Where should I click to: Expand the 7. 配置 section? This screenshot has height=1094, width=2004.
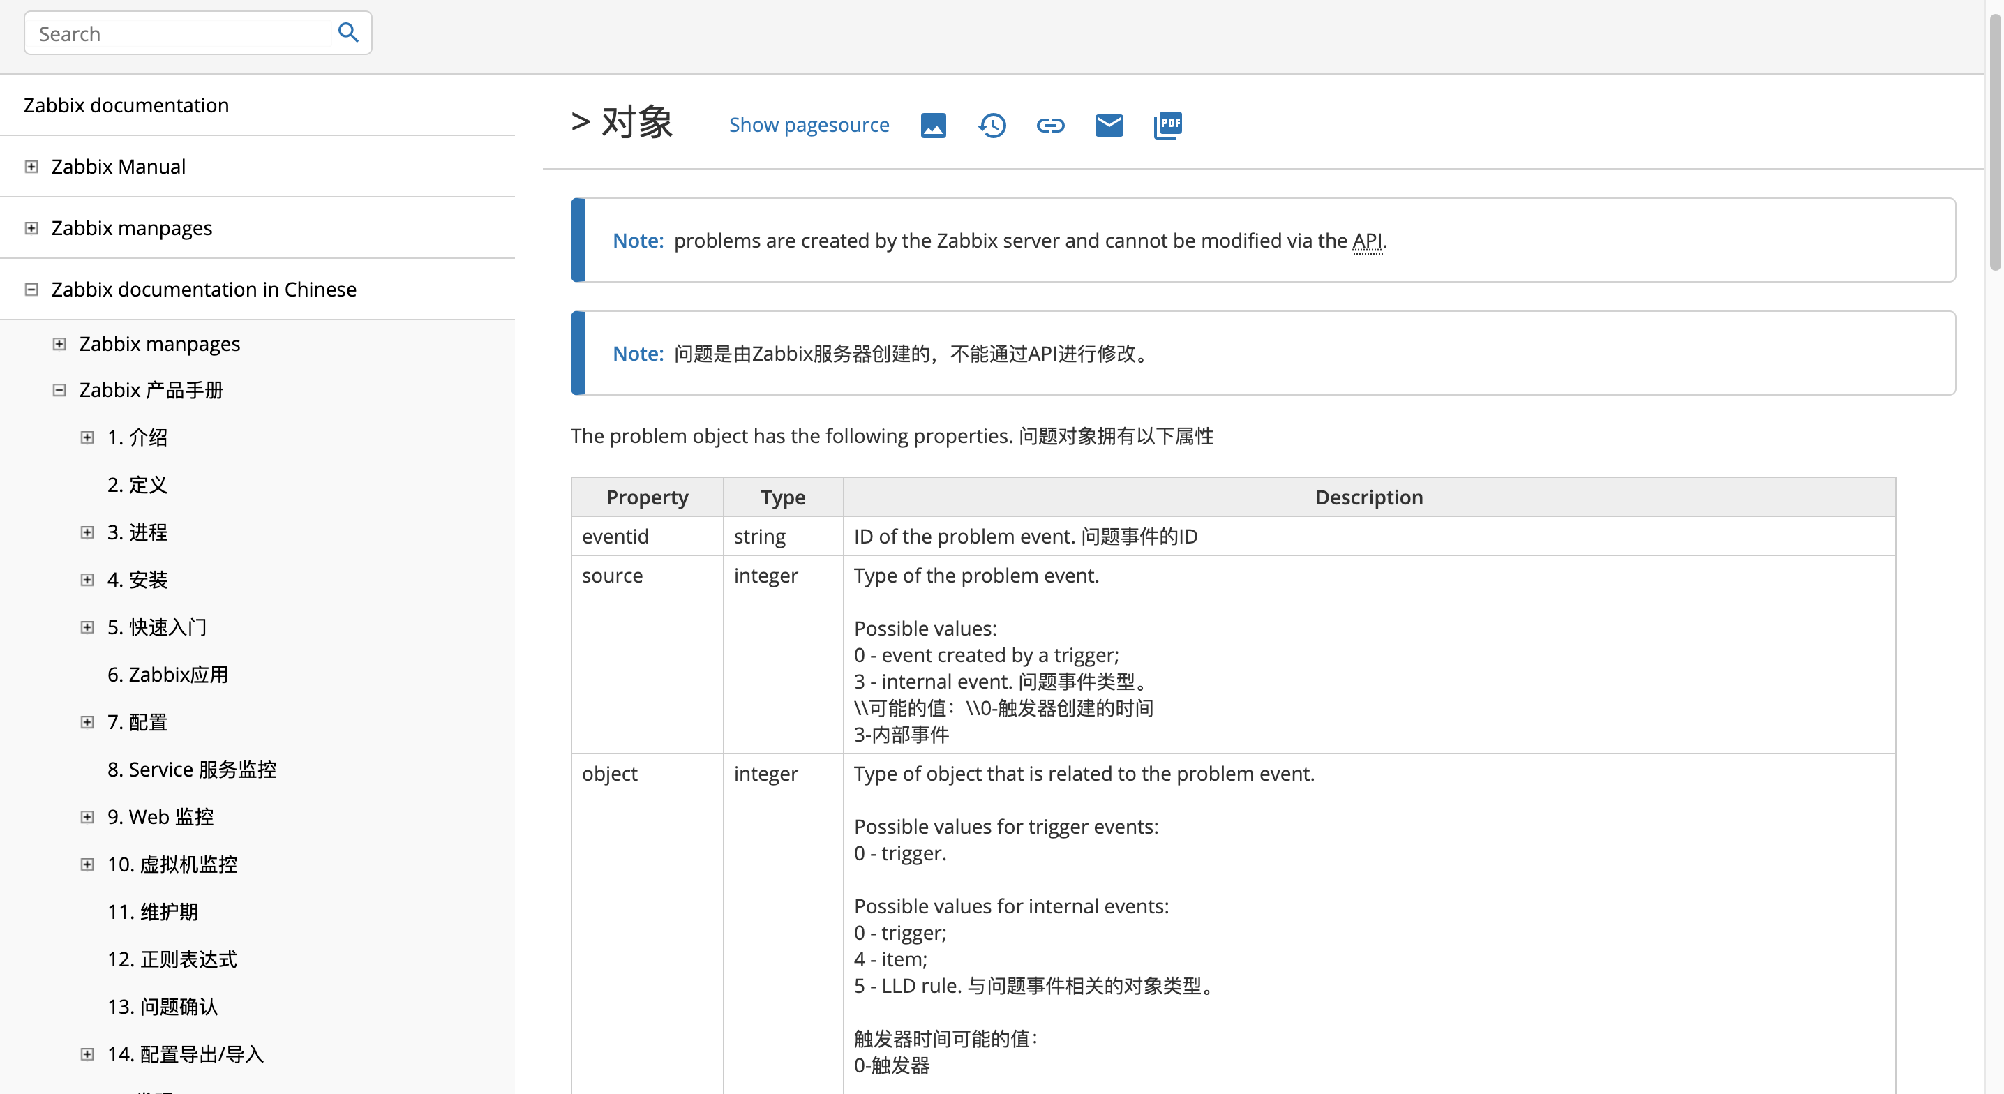pos(87,722)
